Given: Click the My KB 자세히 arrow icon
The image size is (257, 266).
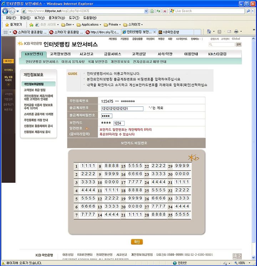Looking at the screenshot, I should [x=8, y=84].
